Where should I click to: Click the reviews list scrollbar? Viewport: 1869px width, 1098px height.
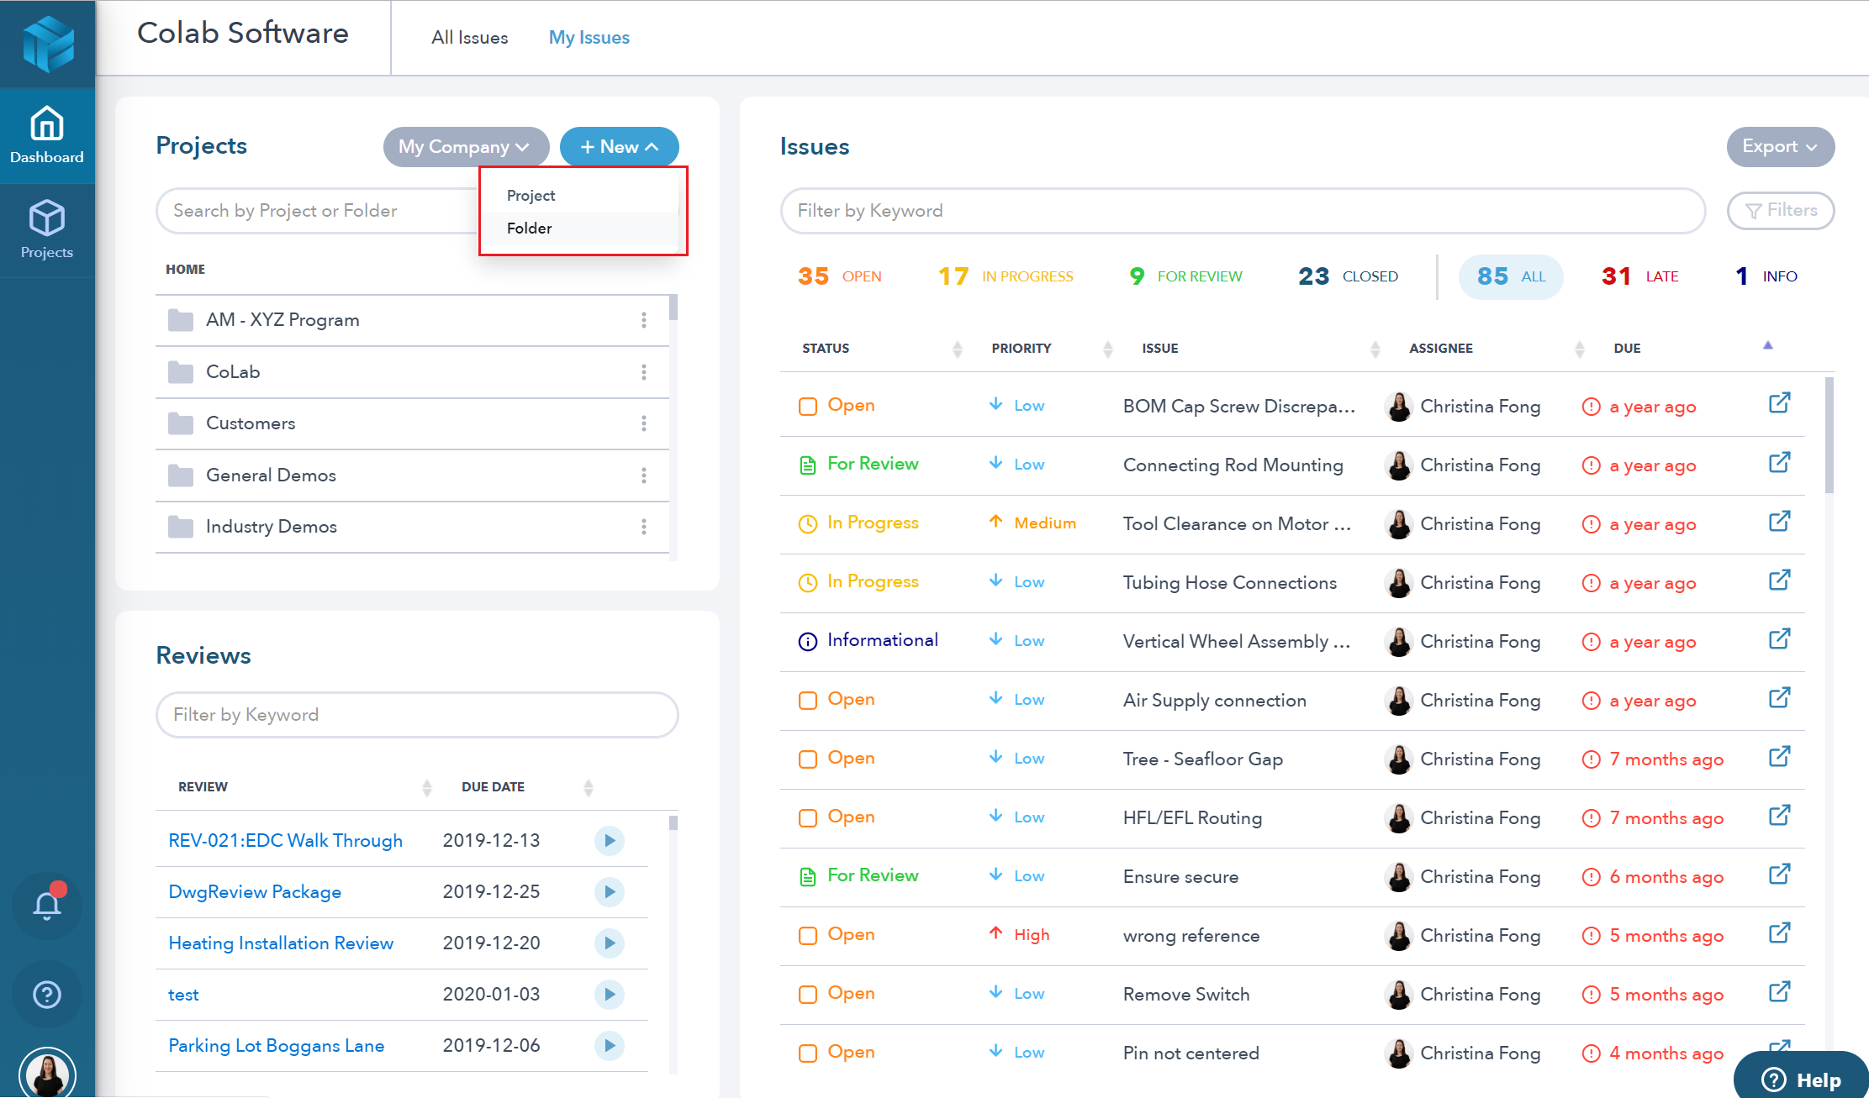673,822
